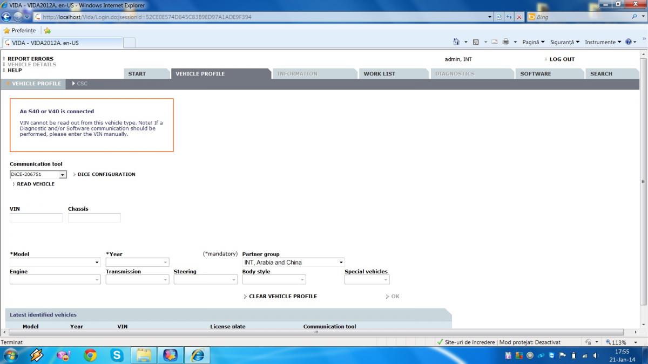
Task: Open Windows Explorer folder on taskbar
Action: (x=144, y=355)
